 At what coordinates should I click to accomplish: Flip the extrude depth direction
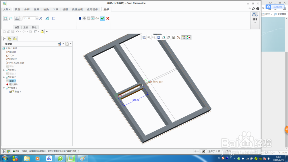(41, 18)
